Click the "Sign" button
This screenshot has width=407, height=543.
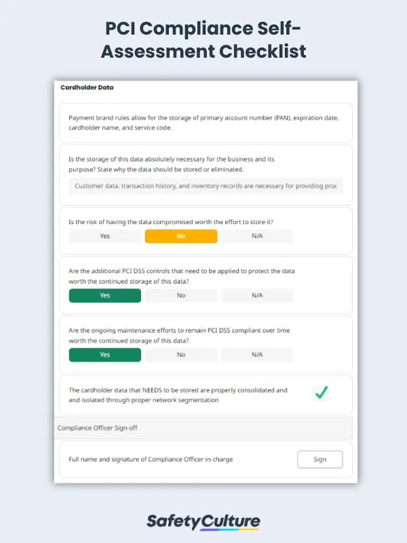319,459
